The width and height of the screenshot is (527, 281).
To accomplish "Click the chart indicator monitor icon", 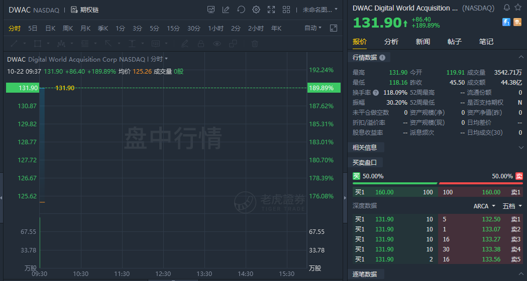I will tap(211, 10).
